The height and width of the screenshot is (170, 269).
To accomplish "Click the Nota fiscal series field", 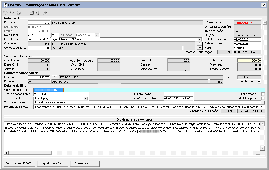I will [x=55, y=35].
